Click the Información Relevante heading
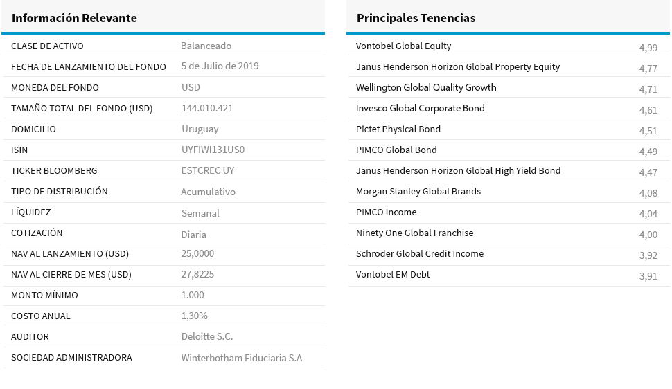The width and height of the screenshot is (672, 389). pyautogui.click(x=74, y=18)
